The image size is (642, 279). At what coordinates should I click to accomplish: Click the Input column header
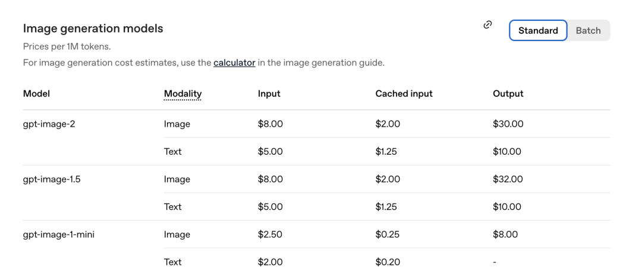point(269,93)
